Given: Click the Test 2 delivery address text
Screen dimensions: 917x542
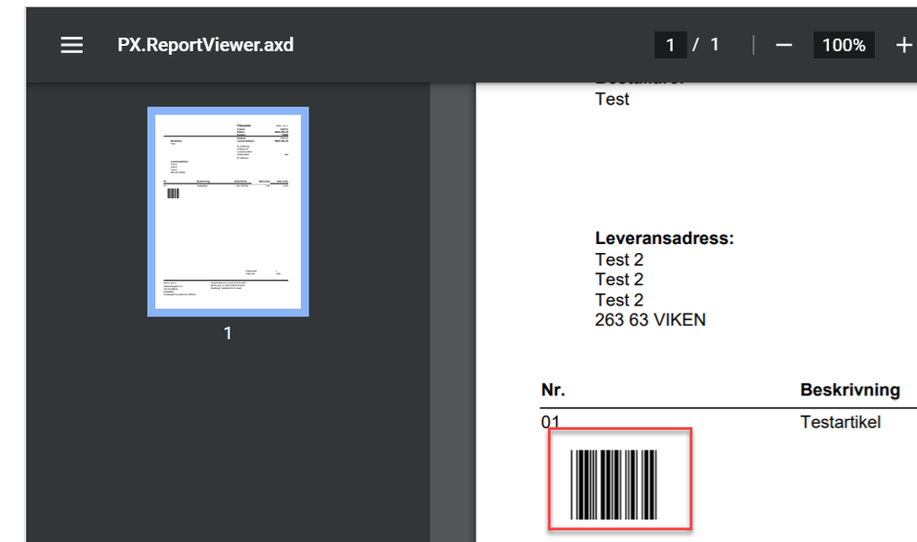Looking at the screenshot, I should pos(619,260).
